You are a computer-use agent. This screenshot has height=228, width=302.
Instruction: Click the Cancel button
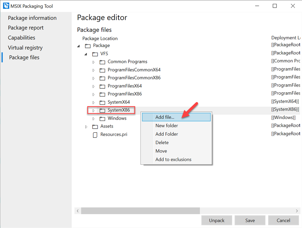(283, 220)
